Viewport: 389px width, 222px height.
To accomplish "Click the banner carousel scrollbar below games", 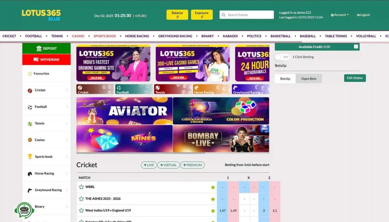I will (x=141, y=153).
